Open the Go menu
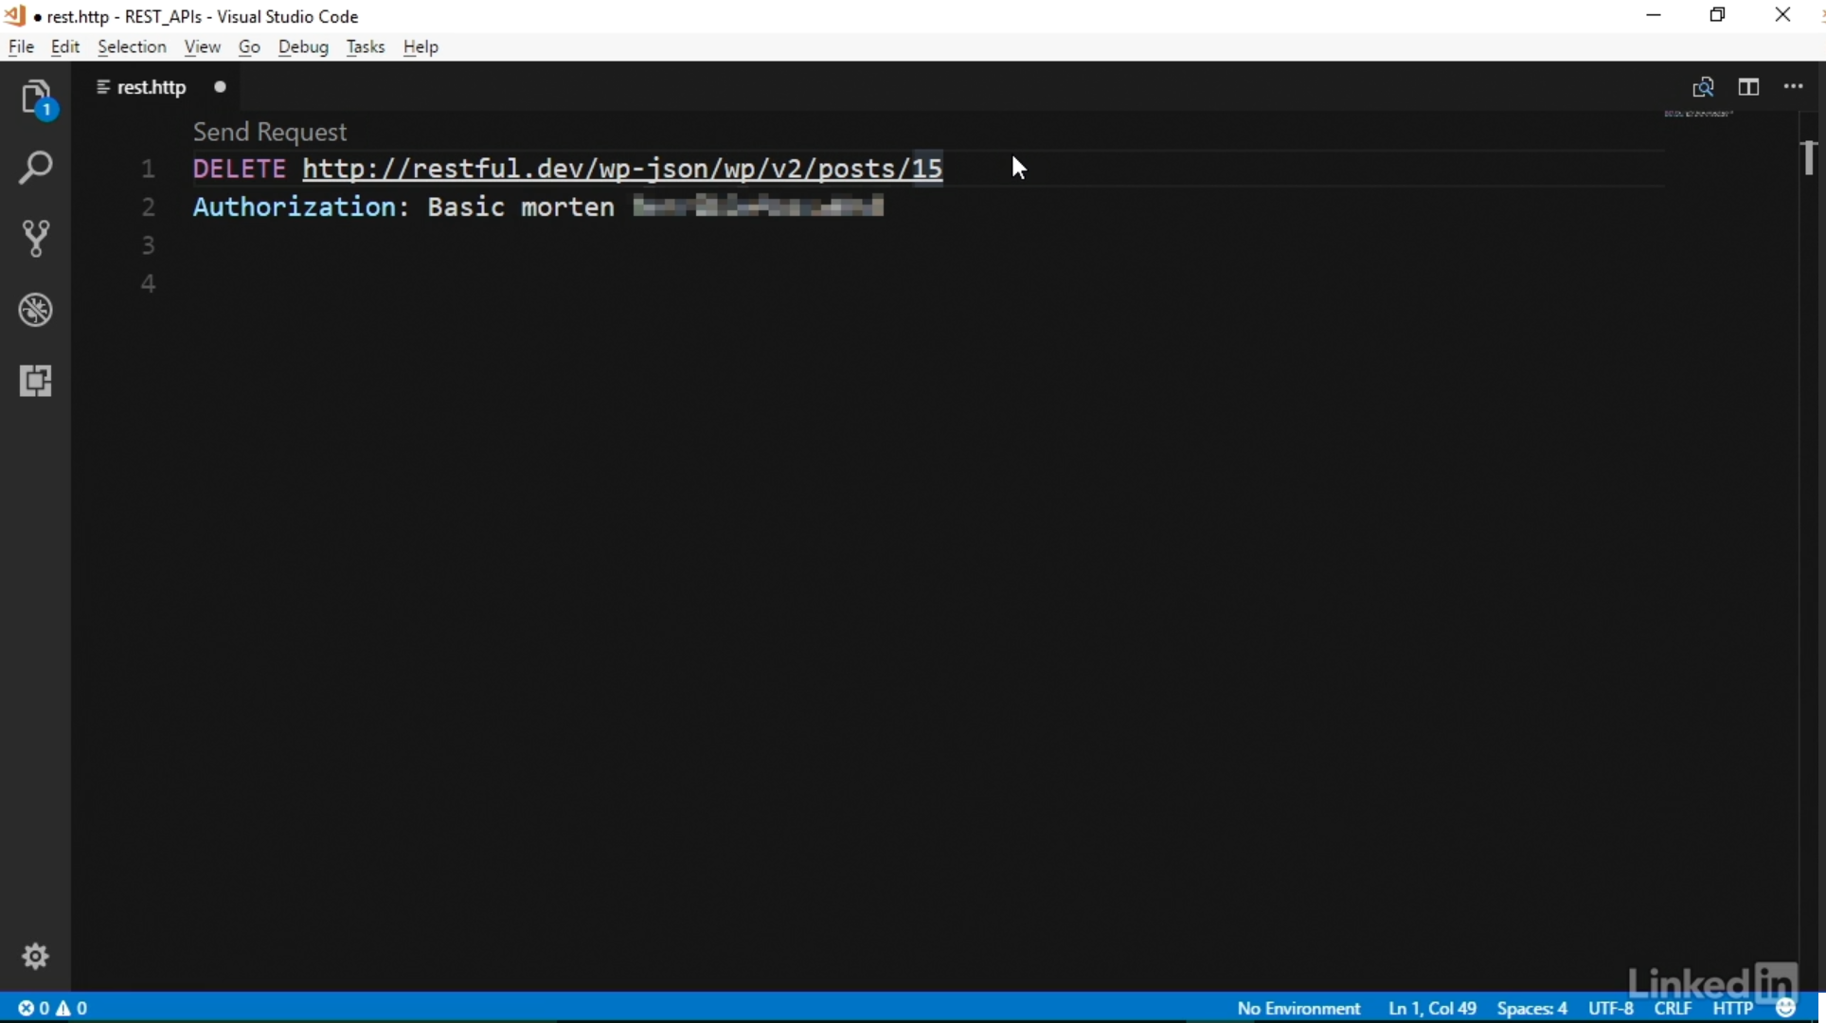Image resolution: width=1826 pixels, height=1023 pixels. (249, 47)
